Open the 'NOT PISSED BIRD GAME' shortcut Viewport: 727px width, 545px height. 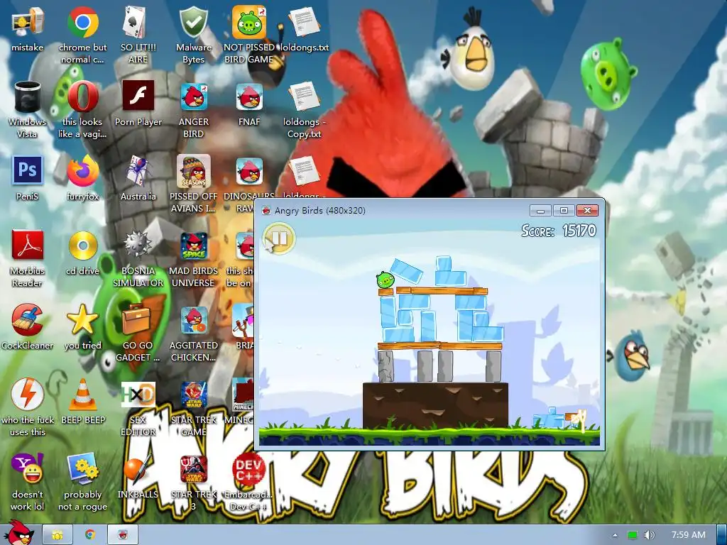249,35
